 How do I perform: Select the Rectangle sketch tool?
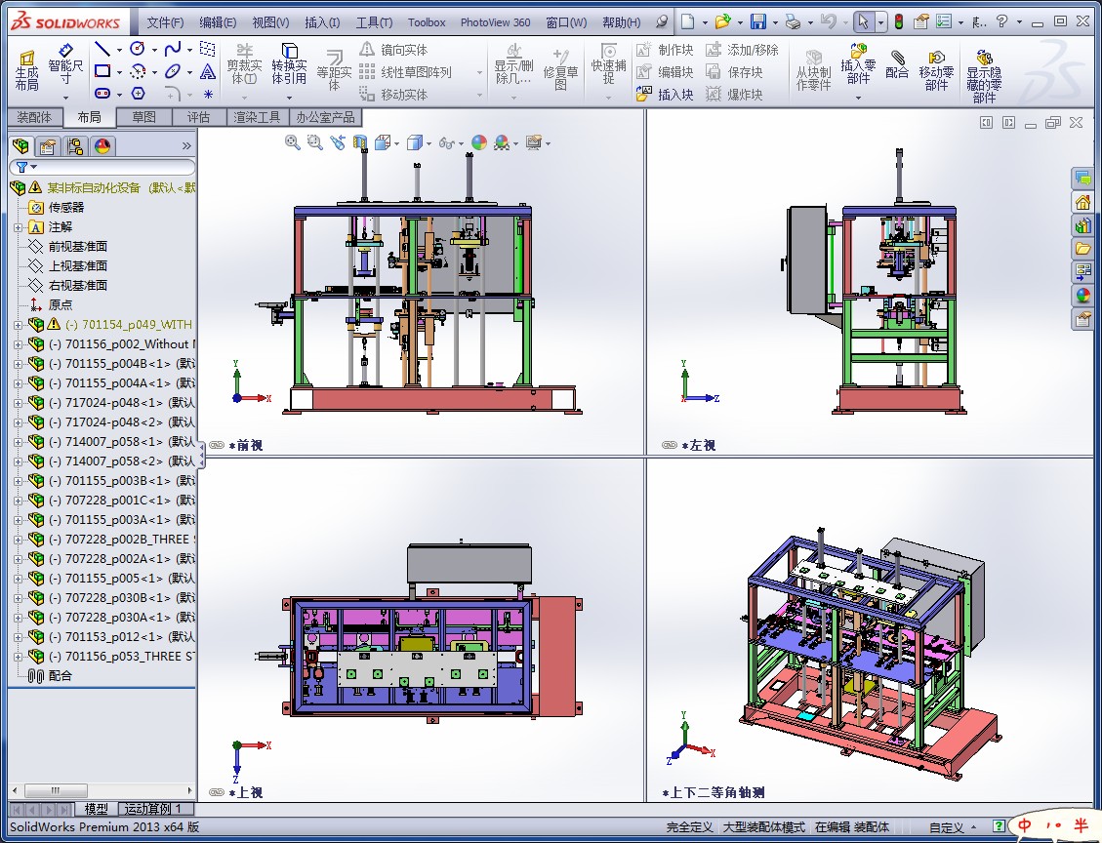pos(102,71)
